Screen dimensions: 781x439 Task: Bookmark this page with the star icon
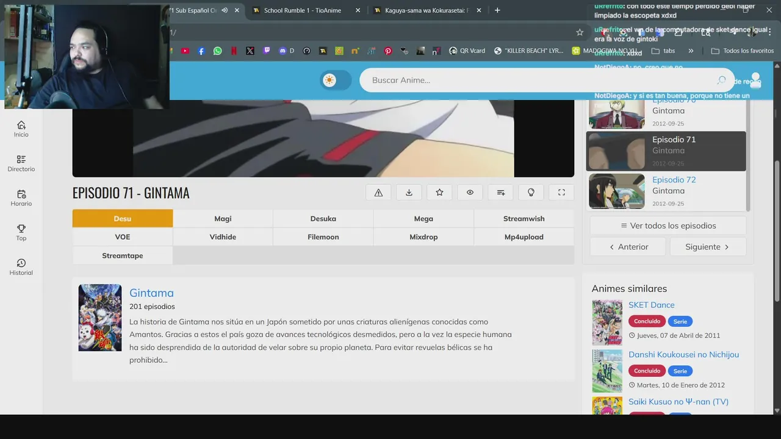[x=580, y=32]
